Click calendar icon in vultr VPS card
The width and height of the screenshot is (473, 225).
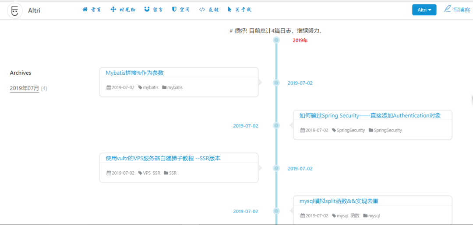(109, 173)
